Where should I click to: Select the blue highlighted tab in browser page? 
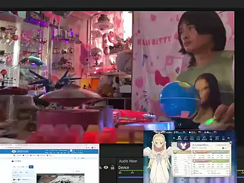(31, 167)
